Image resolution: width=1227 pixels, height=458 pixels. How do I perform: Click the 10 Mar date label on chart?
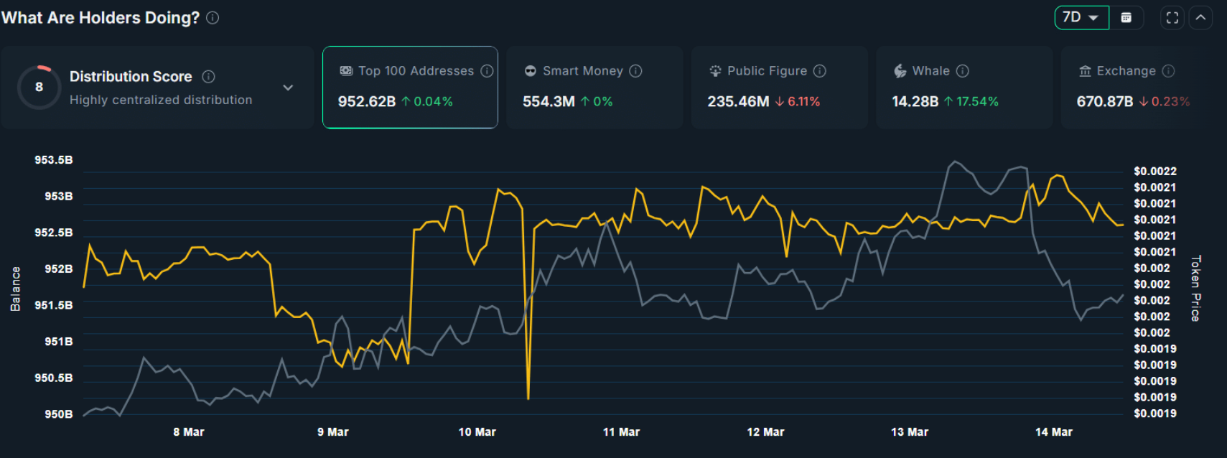pyautogui.click(x=477, y=432)
